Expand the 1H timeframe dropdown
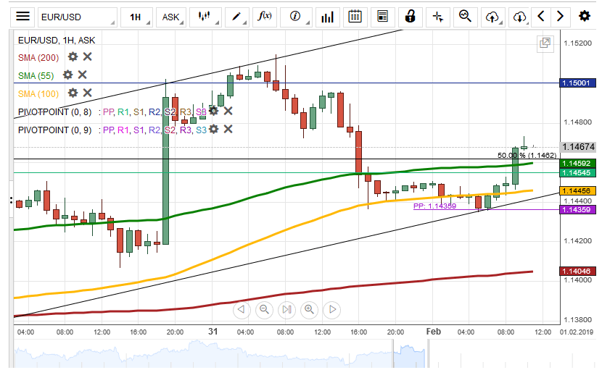This screenshot has width=602, height=370. coord(136,17)
